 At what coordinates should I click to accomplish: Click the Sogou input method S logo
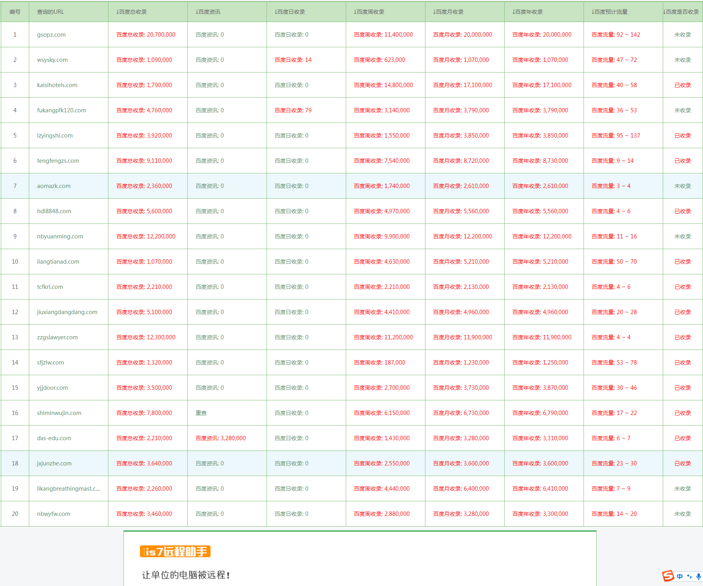(x=668, y=576)
